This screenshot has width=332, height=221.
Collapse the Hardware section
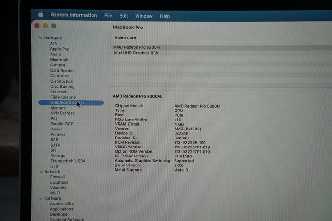click(x=41, y=38)
